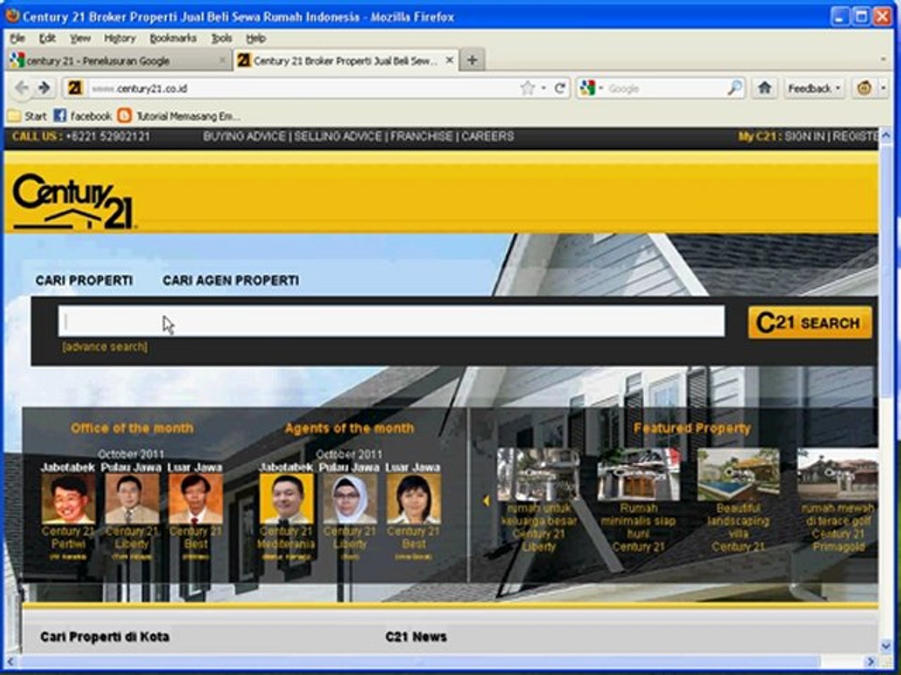
Task: Reload the page using the refresh icon
Action: pos(560,88)
